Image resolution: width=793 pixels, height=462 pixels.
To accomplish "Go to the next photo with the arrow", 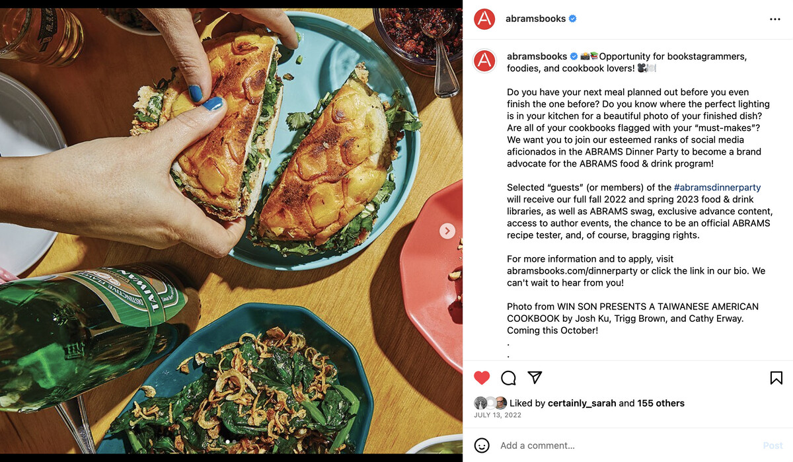I will [447, 231].
